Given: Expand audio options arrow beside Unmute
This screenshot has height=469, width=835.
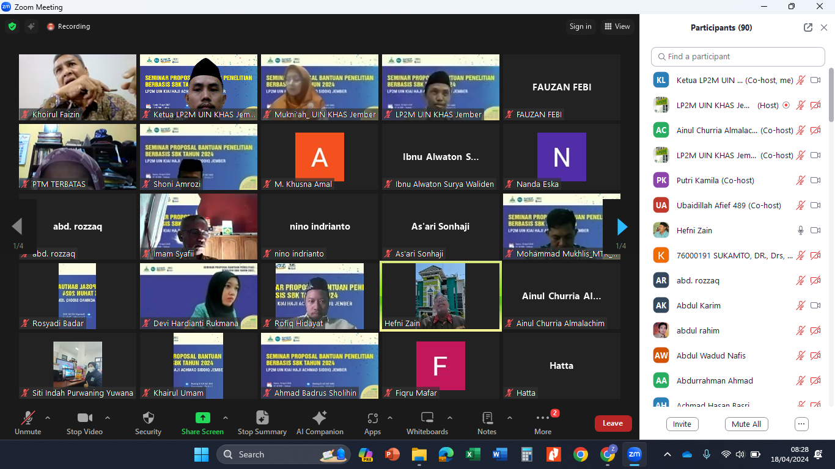Looking at the screenshot, I should click(48, 418).
